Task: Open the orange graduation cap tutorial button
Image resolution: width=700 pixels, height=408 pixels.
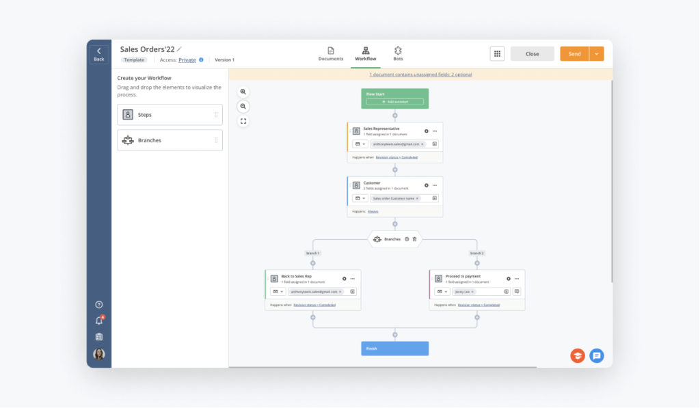Action: (x=578, y=355)
